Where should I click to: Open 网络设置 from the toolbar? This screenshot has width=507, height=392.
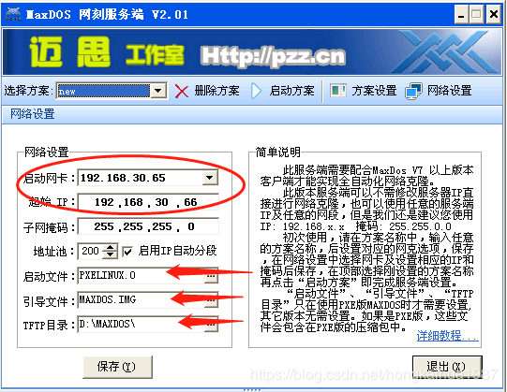coord(450,91)
